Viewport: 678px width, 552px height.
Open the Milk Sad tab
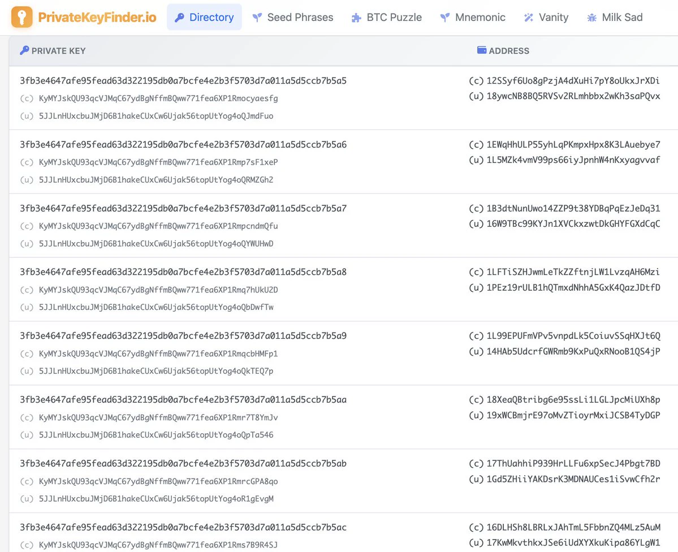(615, 18)
